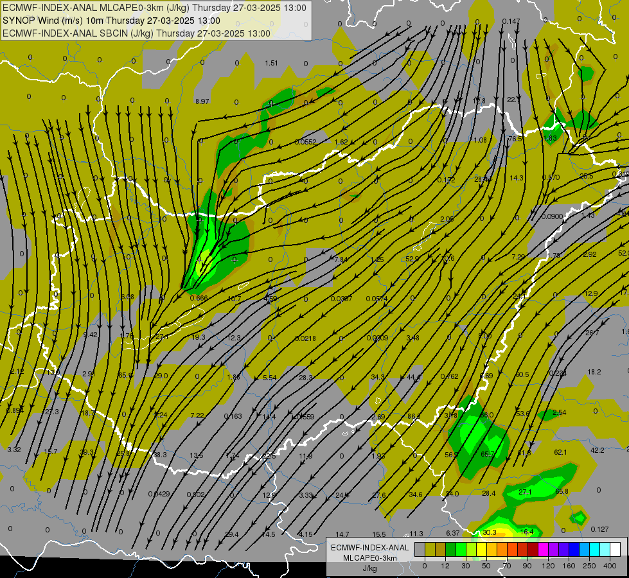Image resolution: width=629 pixels, height=578 pixels.
Task: Click the map value 0.147
Action: 511,21
